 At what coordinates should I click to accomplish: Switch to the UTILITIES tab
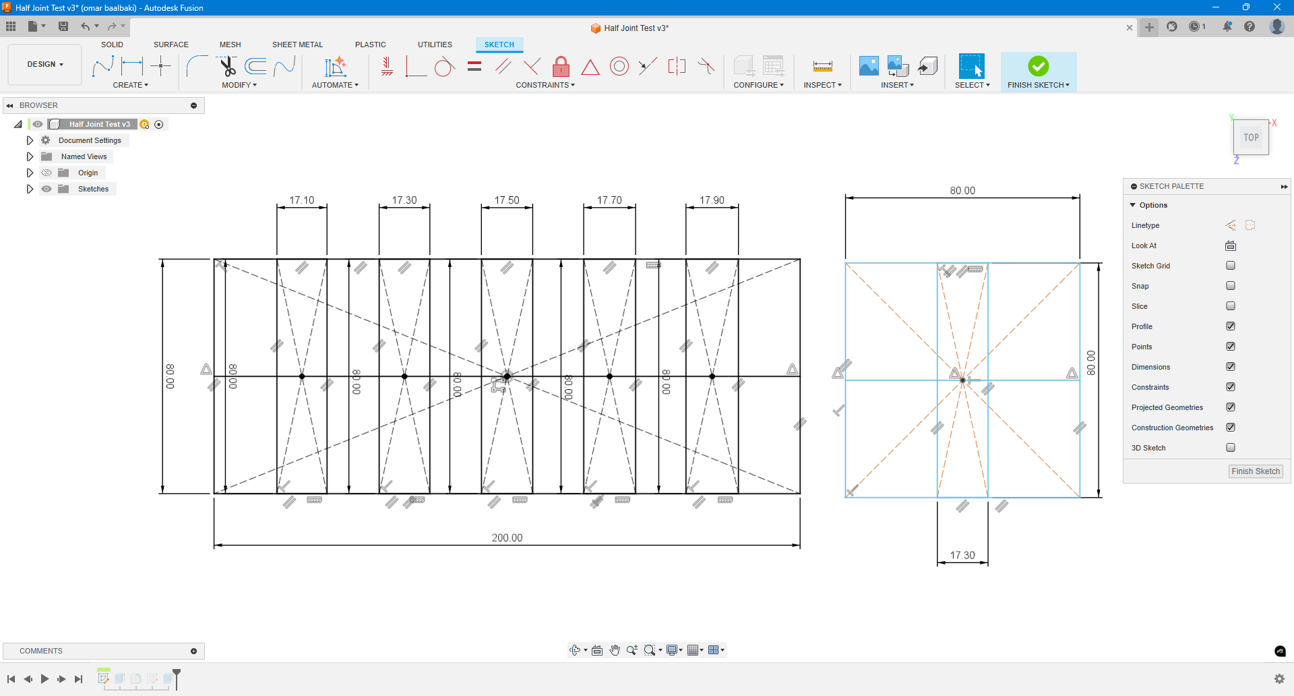pyautogui.click(x=435, y=45)
